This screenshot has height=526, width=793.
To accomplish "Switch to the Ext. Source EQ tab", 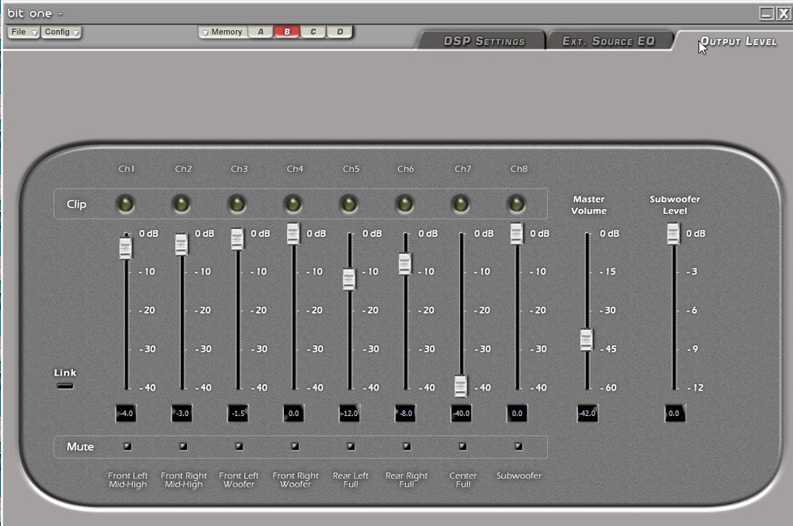I will tap(608, 41).
